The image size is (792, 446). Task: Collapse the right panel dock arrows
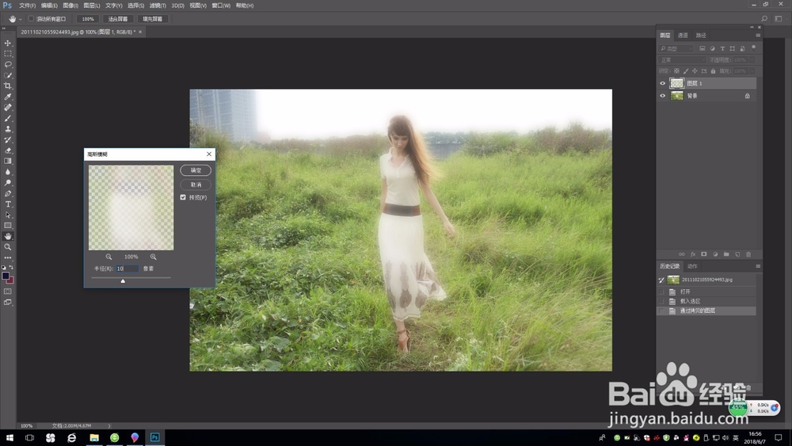pyautogui.click(x=752, y=27)
